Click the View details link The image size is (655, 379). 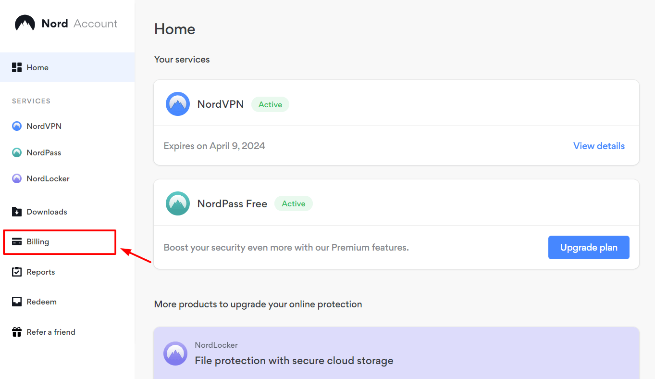[x=599, y=146]
